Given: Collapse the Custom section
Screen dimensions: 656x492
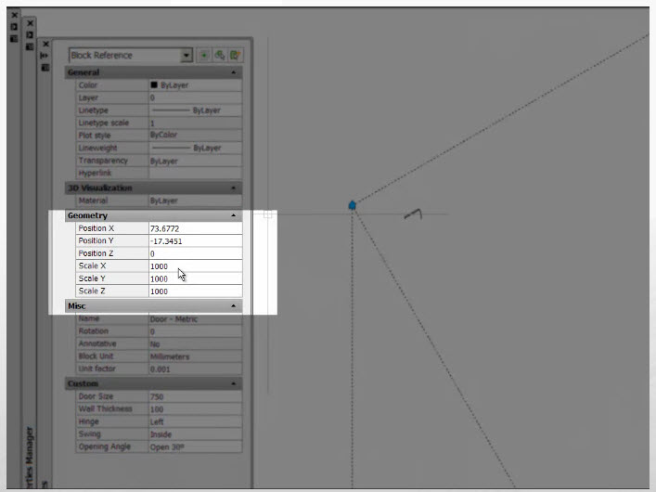Looking at the screenshot, I should pyautogui.click(x=234, y=383).
